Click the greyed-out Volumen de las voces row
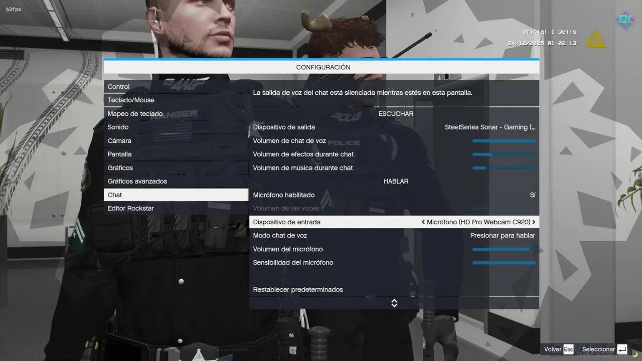Viewport: 642px width, 361px height. click(394, 209)
